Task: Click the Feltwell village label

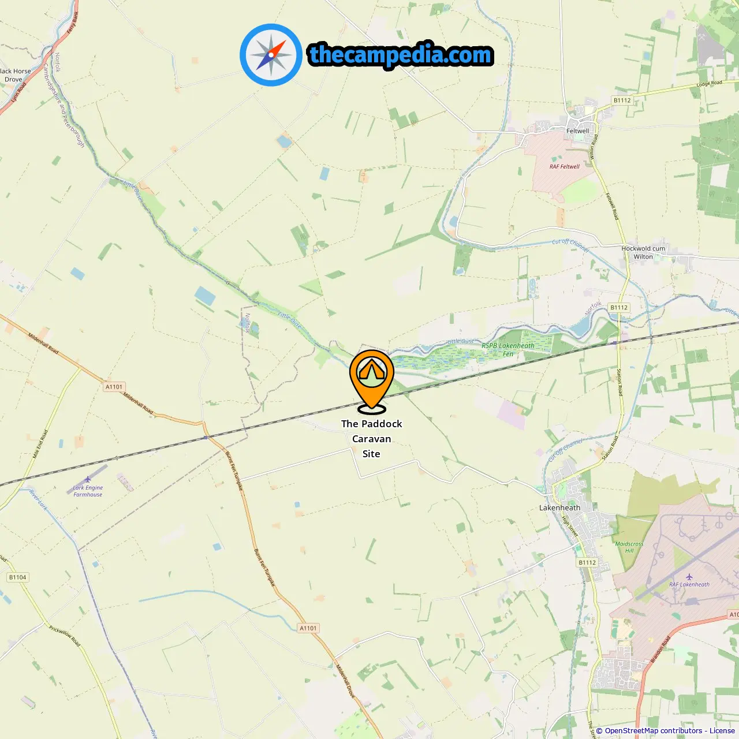Action: [577, 131]
